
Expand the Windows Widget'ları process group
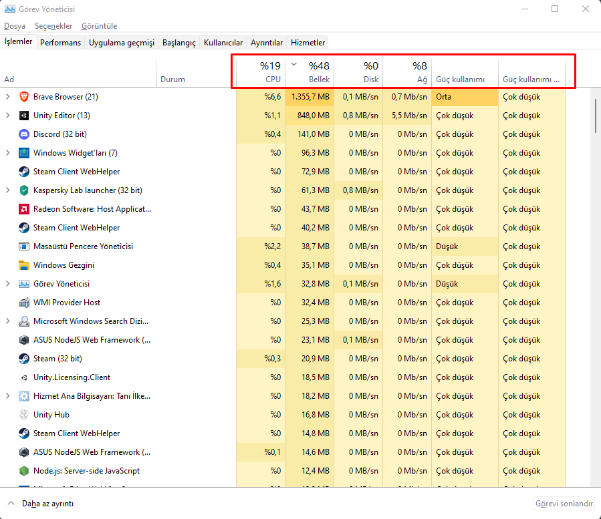8,153
